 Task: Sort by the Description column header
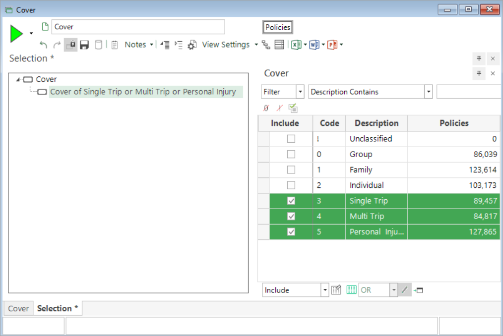click(377, 123)
